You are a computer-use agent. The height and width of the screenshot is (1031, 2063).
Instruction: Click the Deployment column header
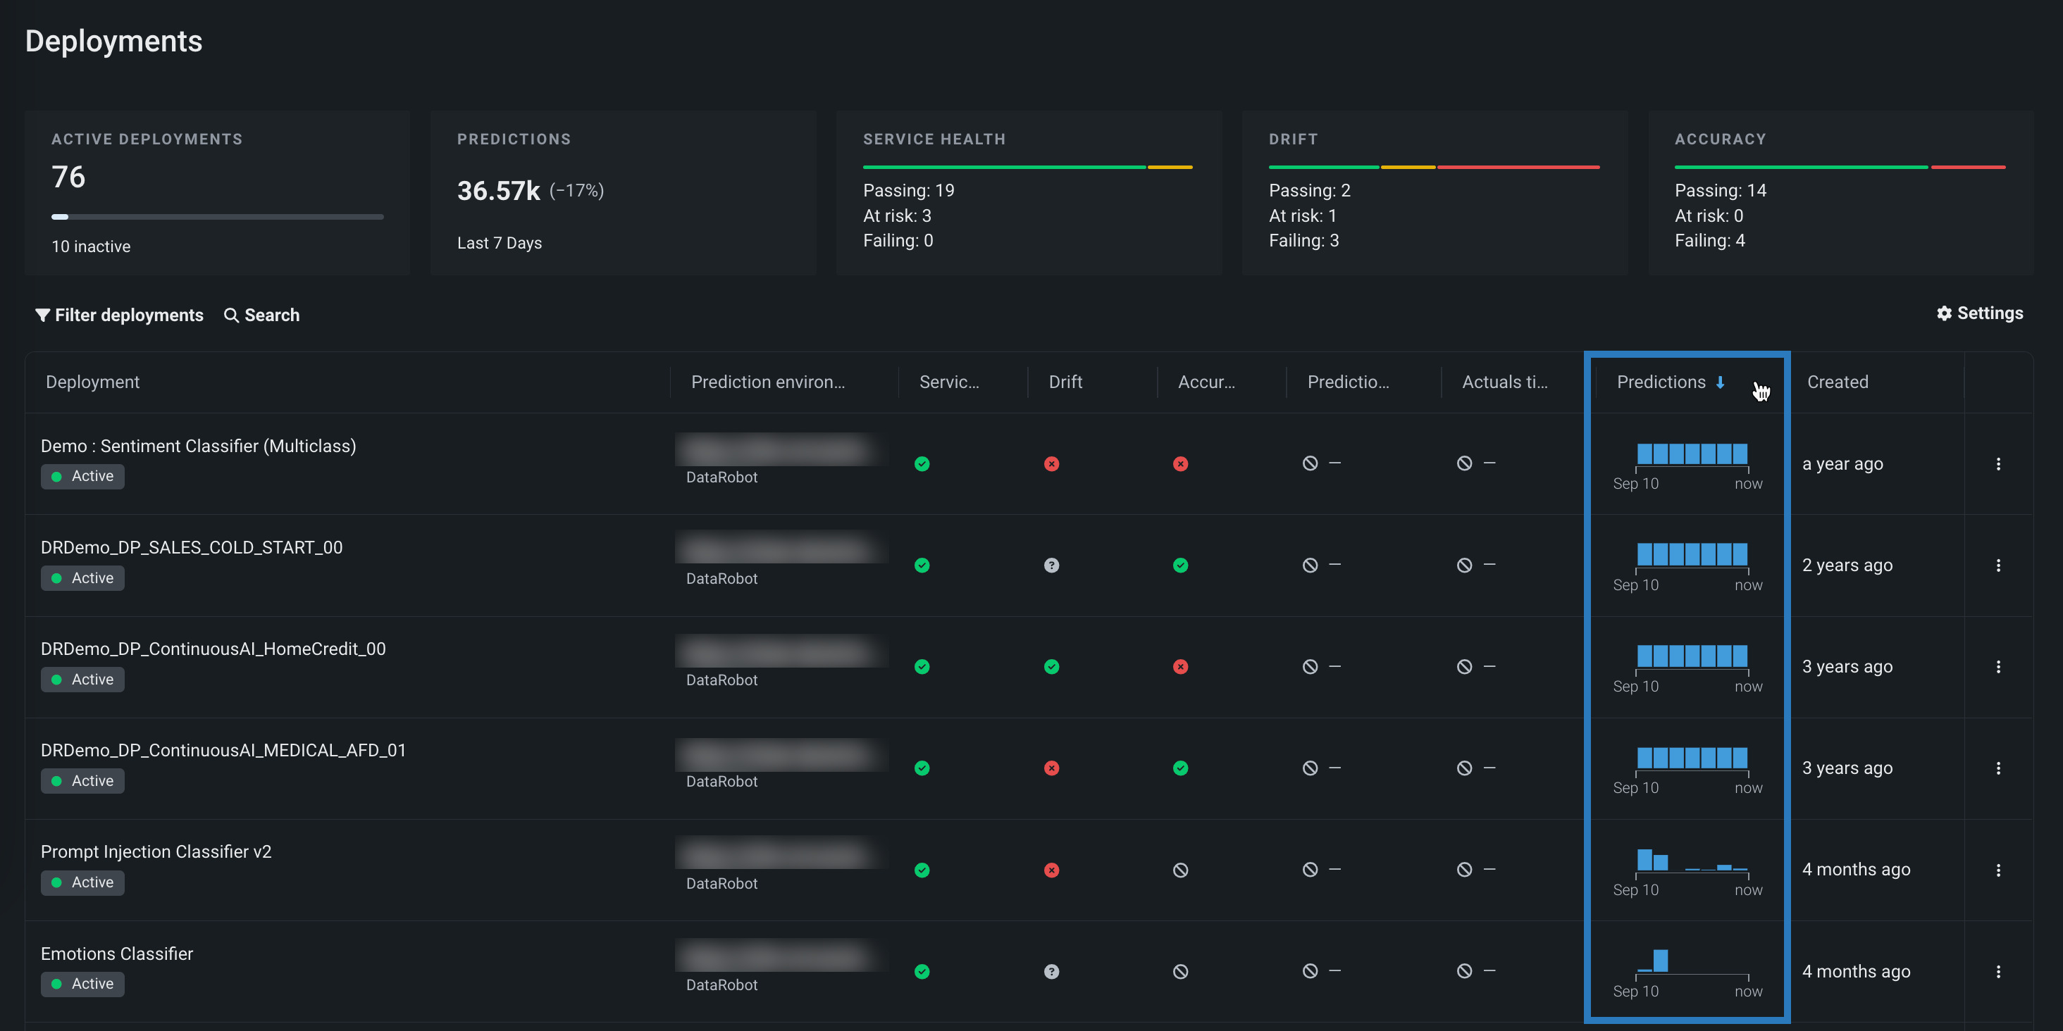(x=93, y=382)
